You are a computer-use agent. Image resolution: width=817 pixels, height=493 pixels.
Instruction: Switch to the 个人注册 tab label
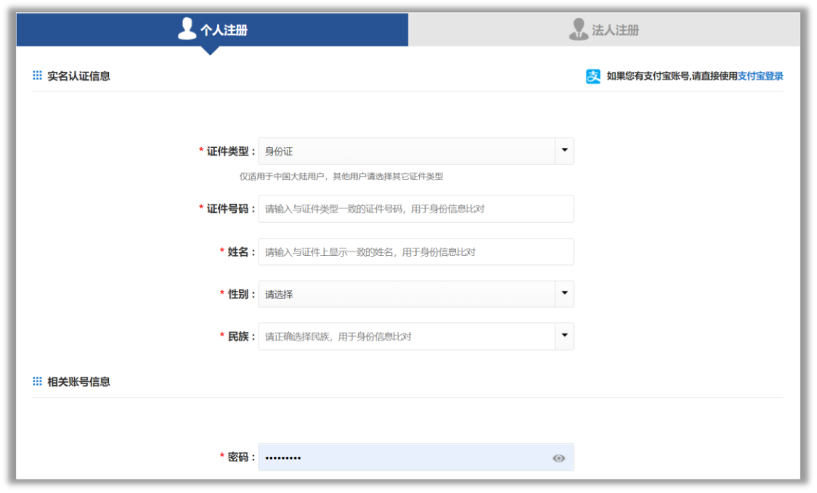coord(224,30)
